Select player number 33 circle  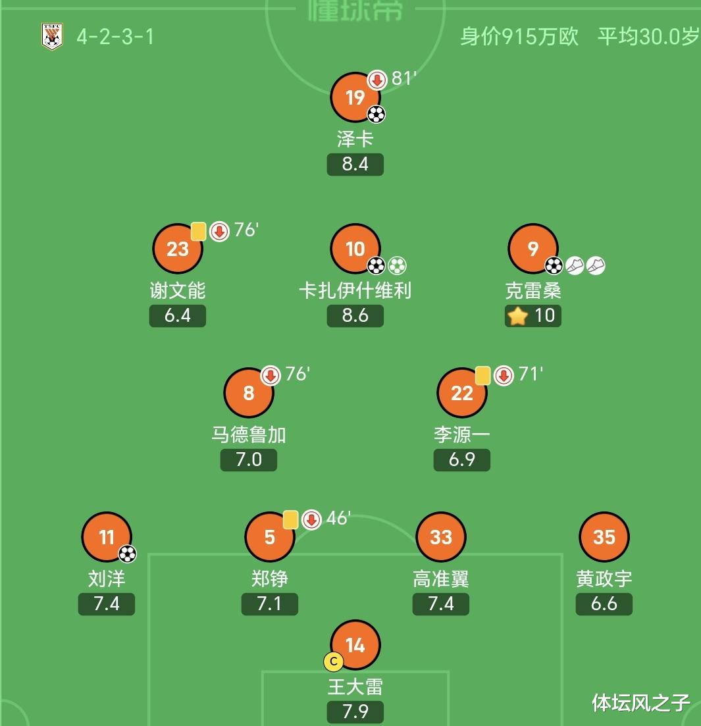click(441, 537)
